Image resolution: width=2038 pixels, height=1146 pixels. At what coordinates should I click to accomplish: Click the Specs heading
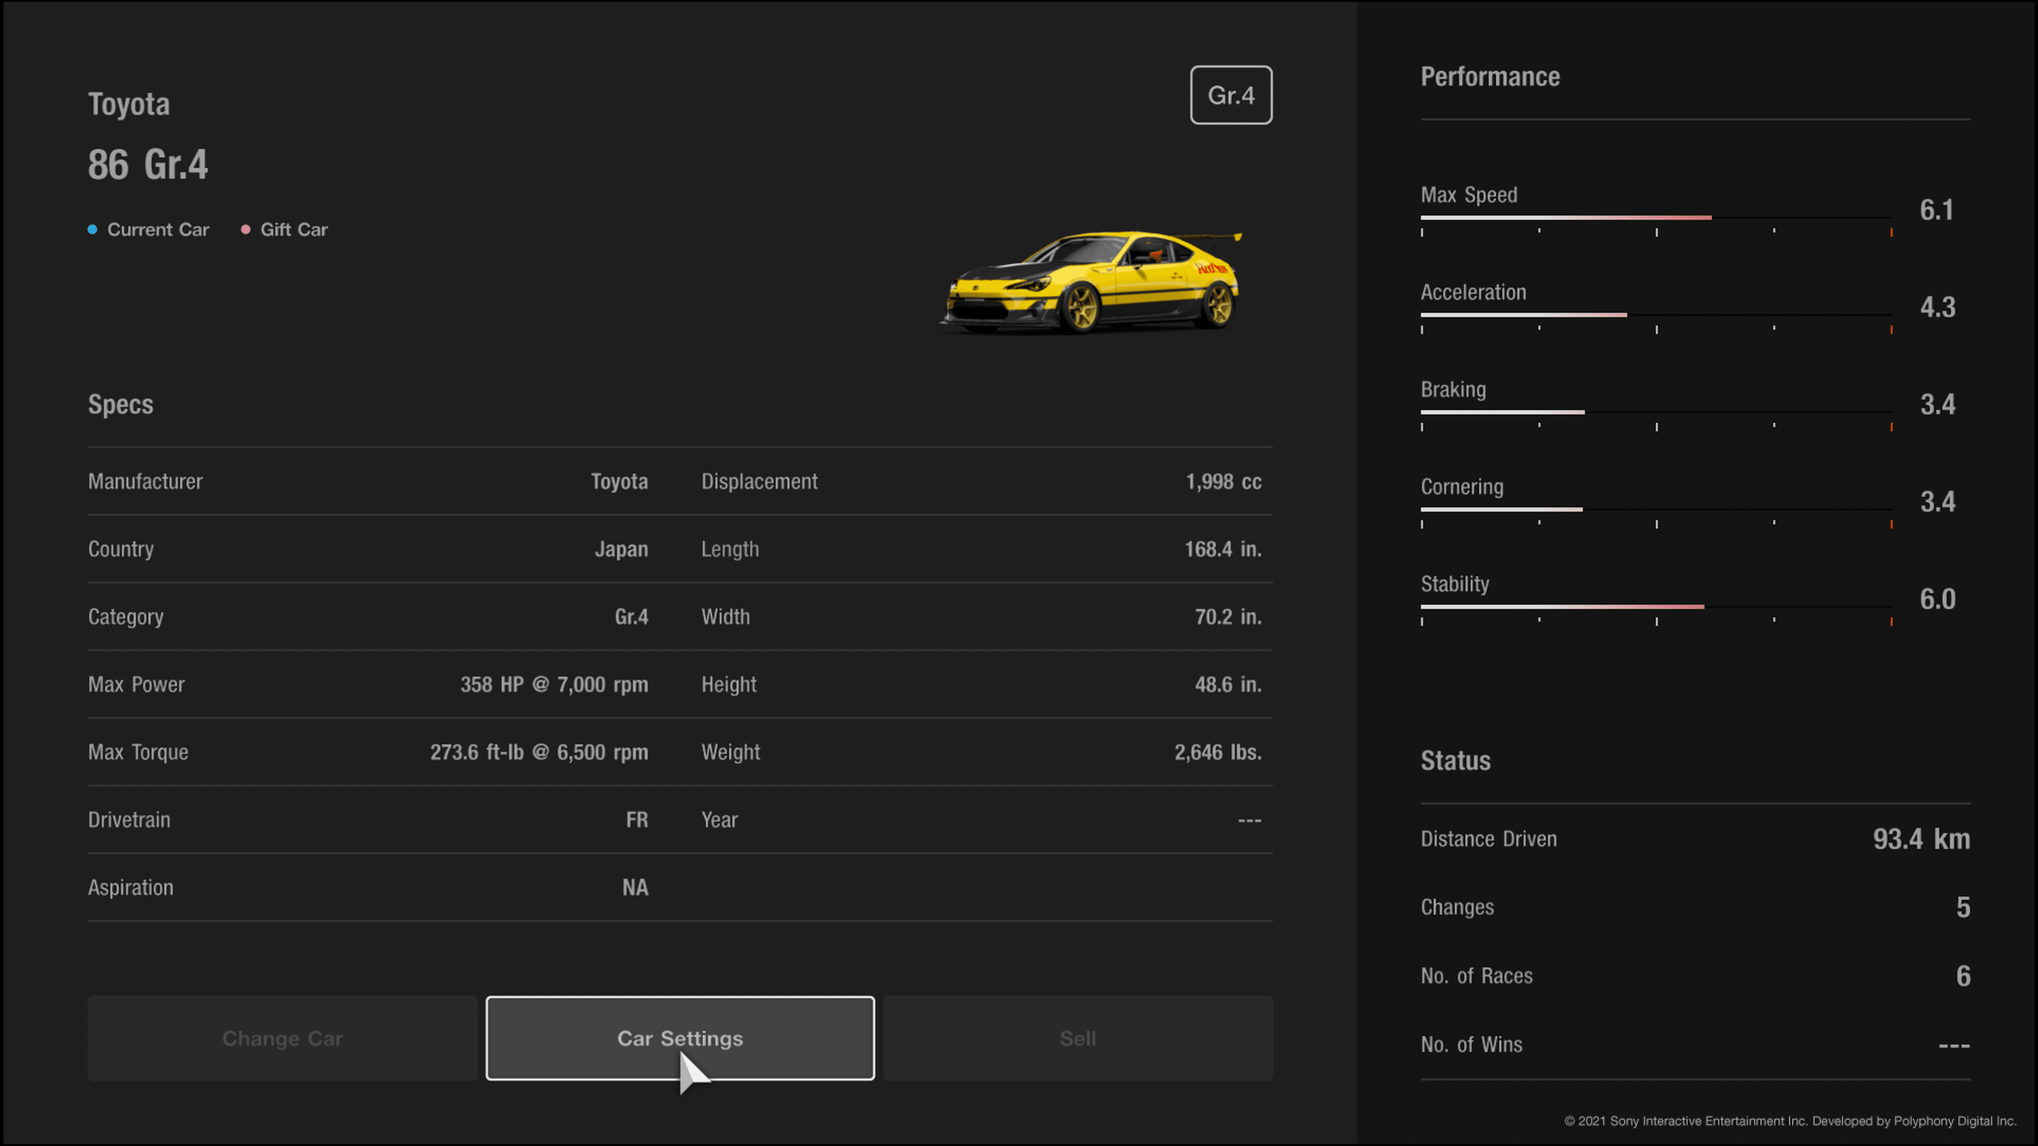point(120,404)
